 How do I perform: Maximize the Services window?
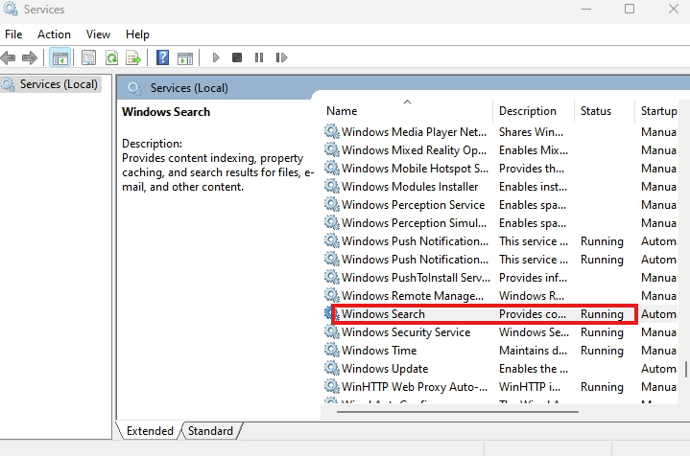[x=630, y=9]
